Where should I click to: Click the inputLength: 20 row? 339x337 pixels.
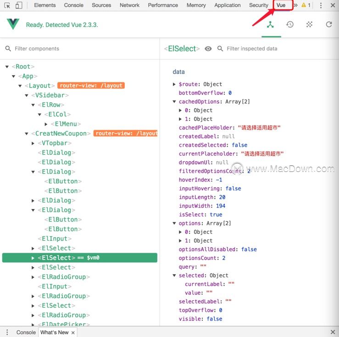coord(202,197)
